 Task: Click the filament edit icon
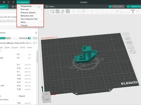36,33
